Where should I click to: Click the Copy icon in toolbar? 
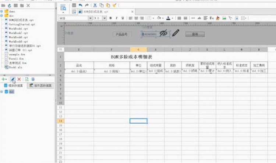[102, 5]
